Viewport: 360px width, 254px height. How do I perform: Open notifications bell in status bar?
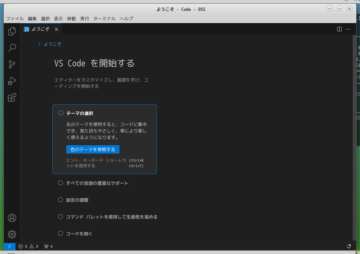(349, 246)
